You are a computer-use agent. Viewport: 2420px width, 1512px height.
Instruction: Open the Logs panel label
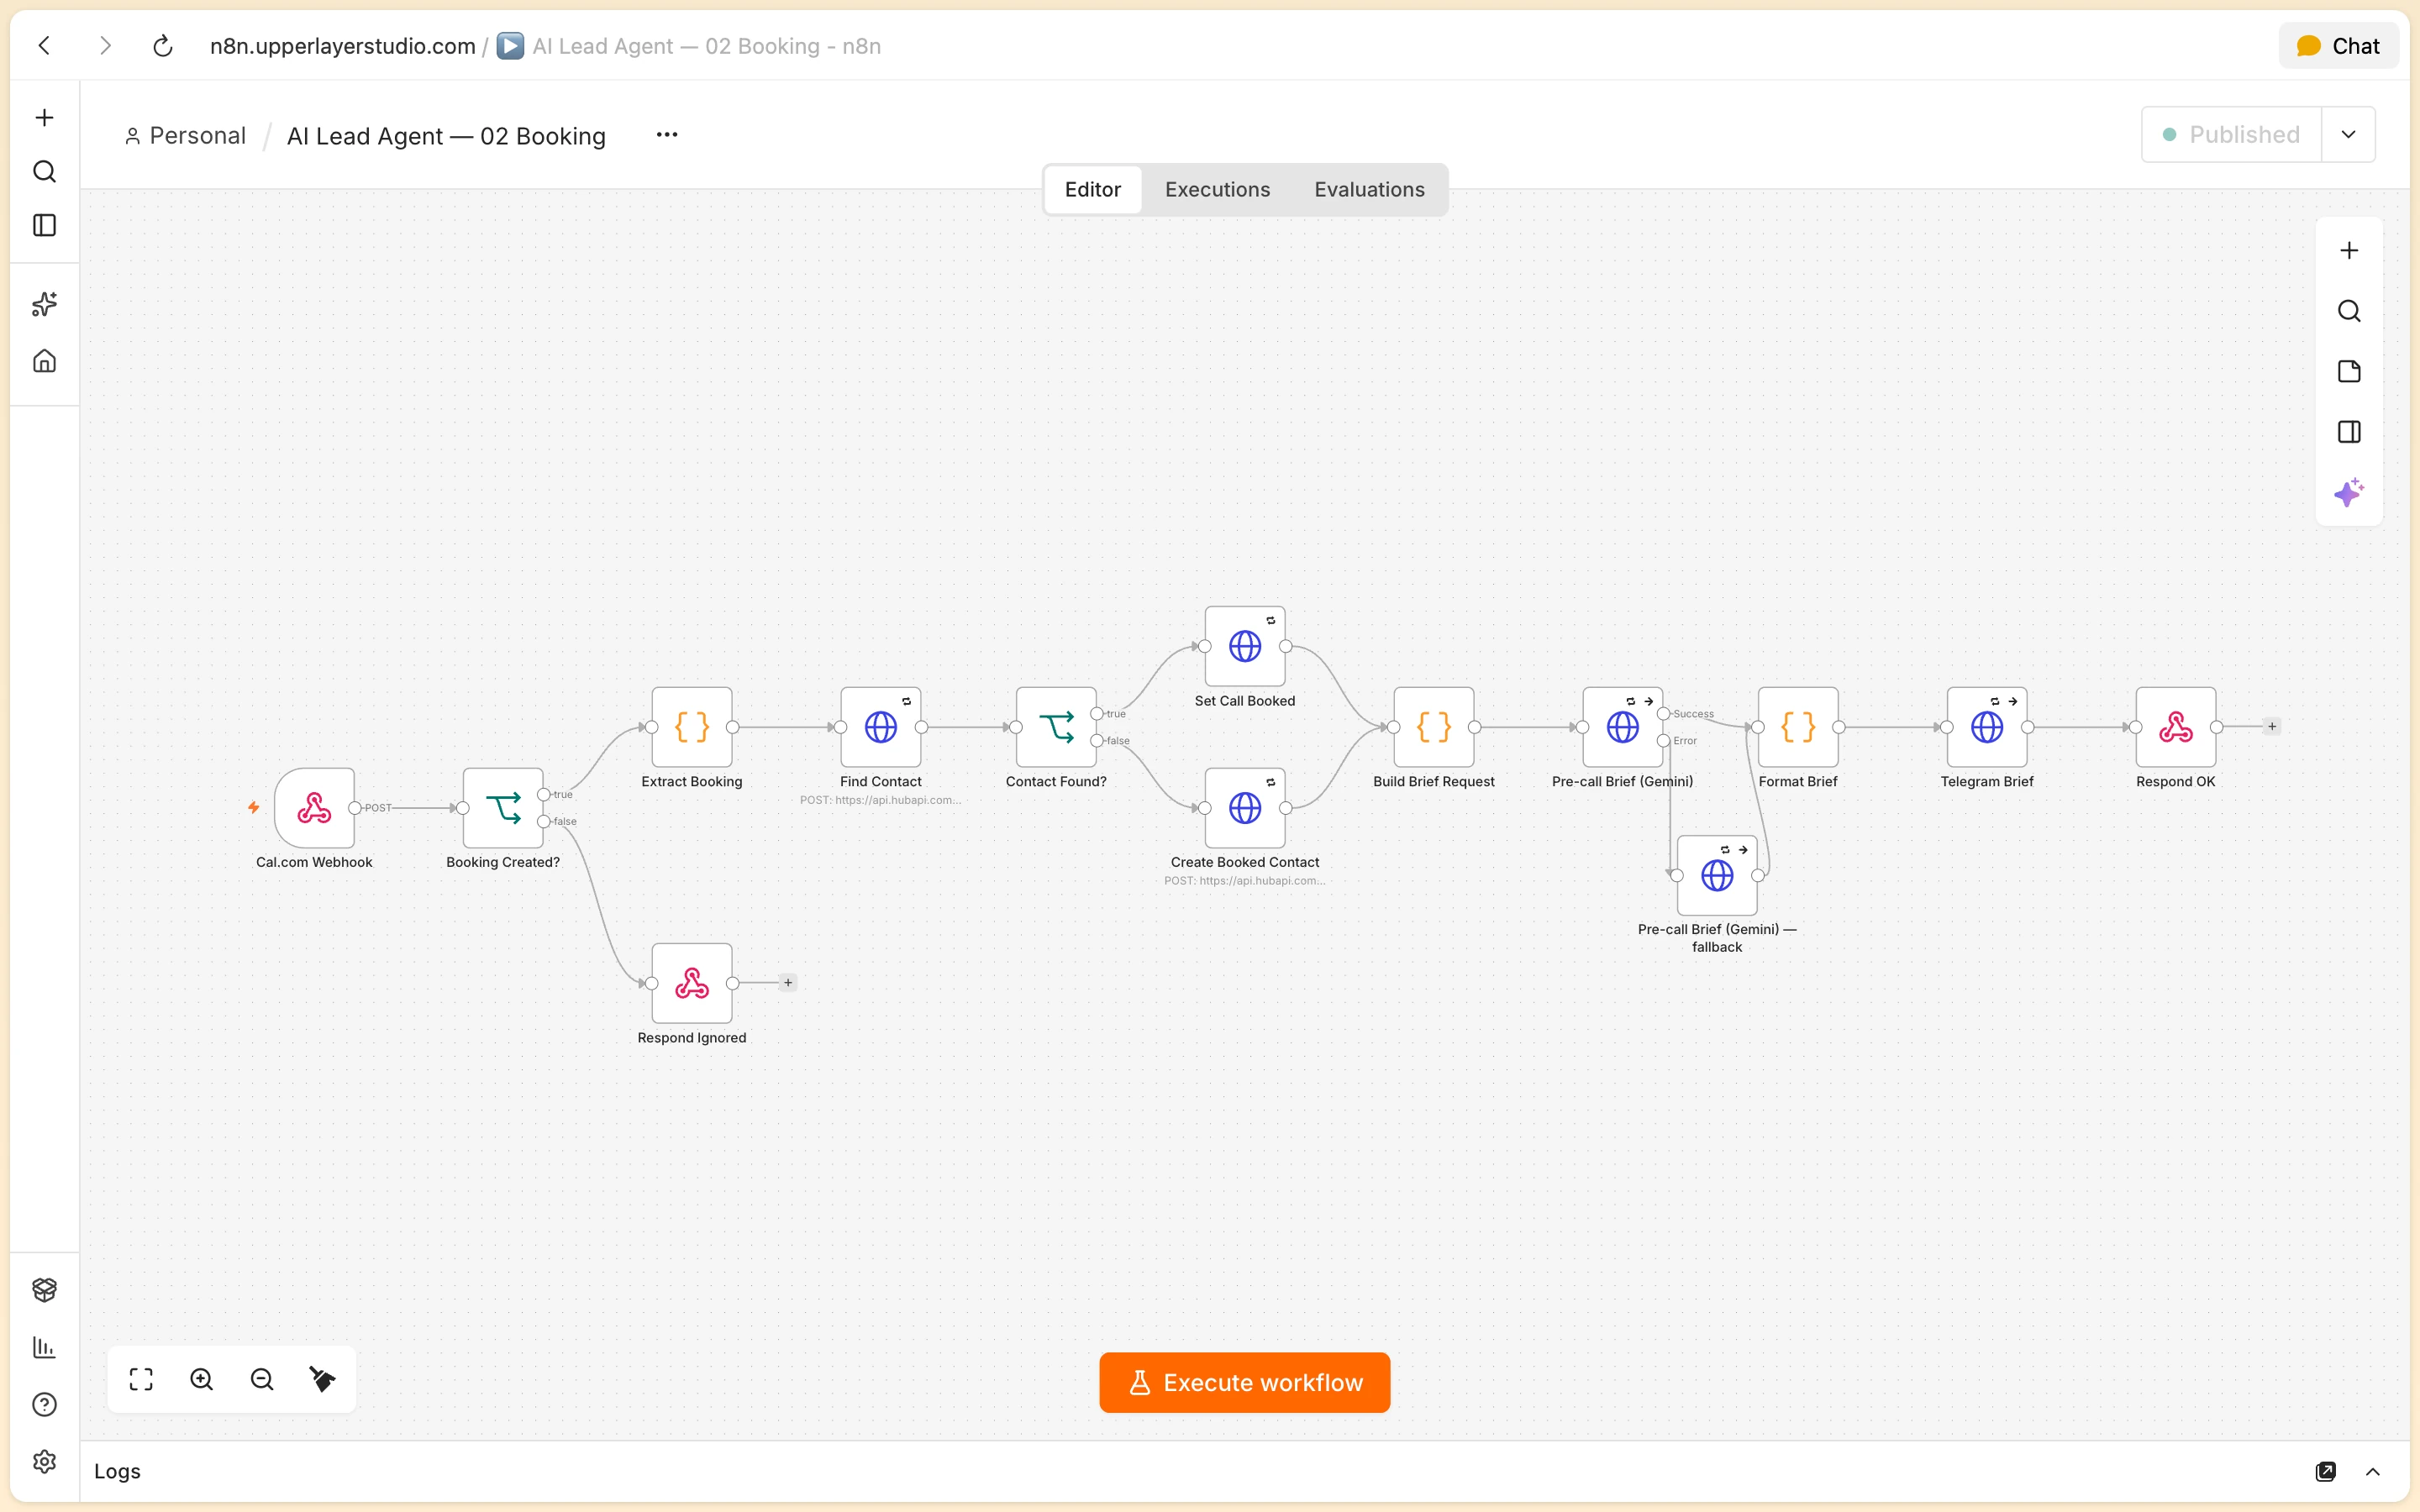coord(117,1472)
